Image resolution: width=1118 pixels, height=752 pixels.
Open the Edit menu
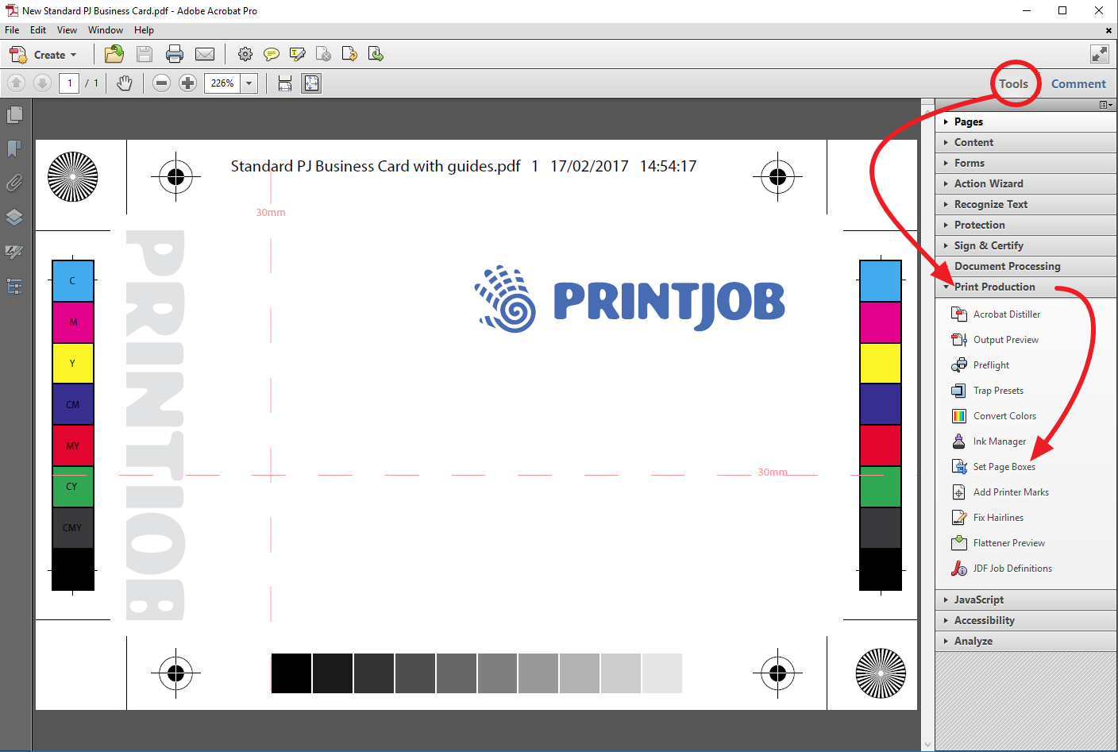(38, 30)
